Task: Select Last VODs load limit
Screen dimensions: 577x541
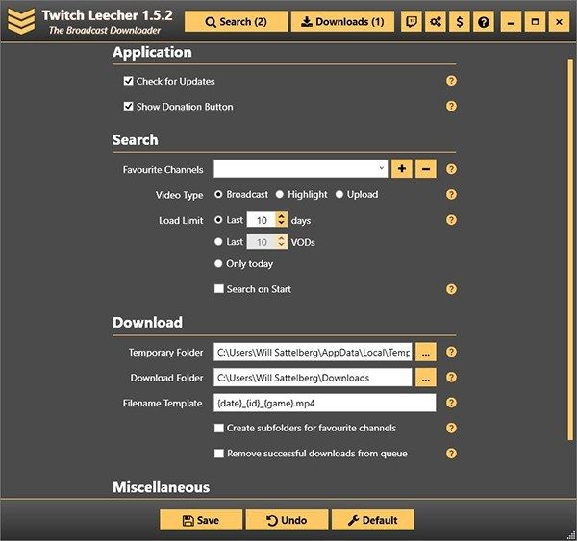Action: tap(218, 241)
